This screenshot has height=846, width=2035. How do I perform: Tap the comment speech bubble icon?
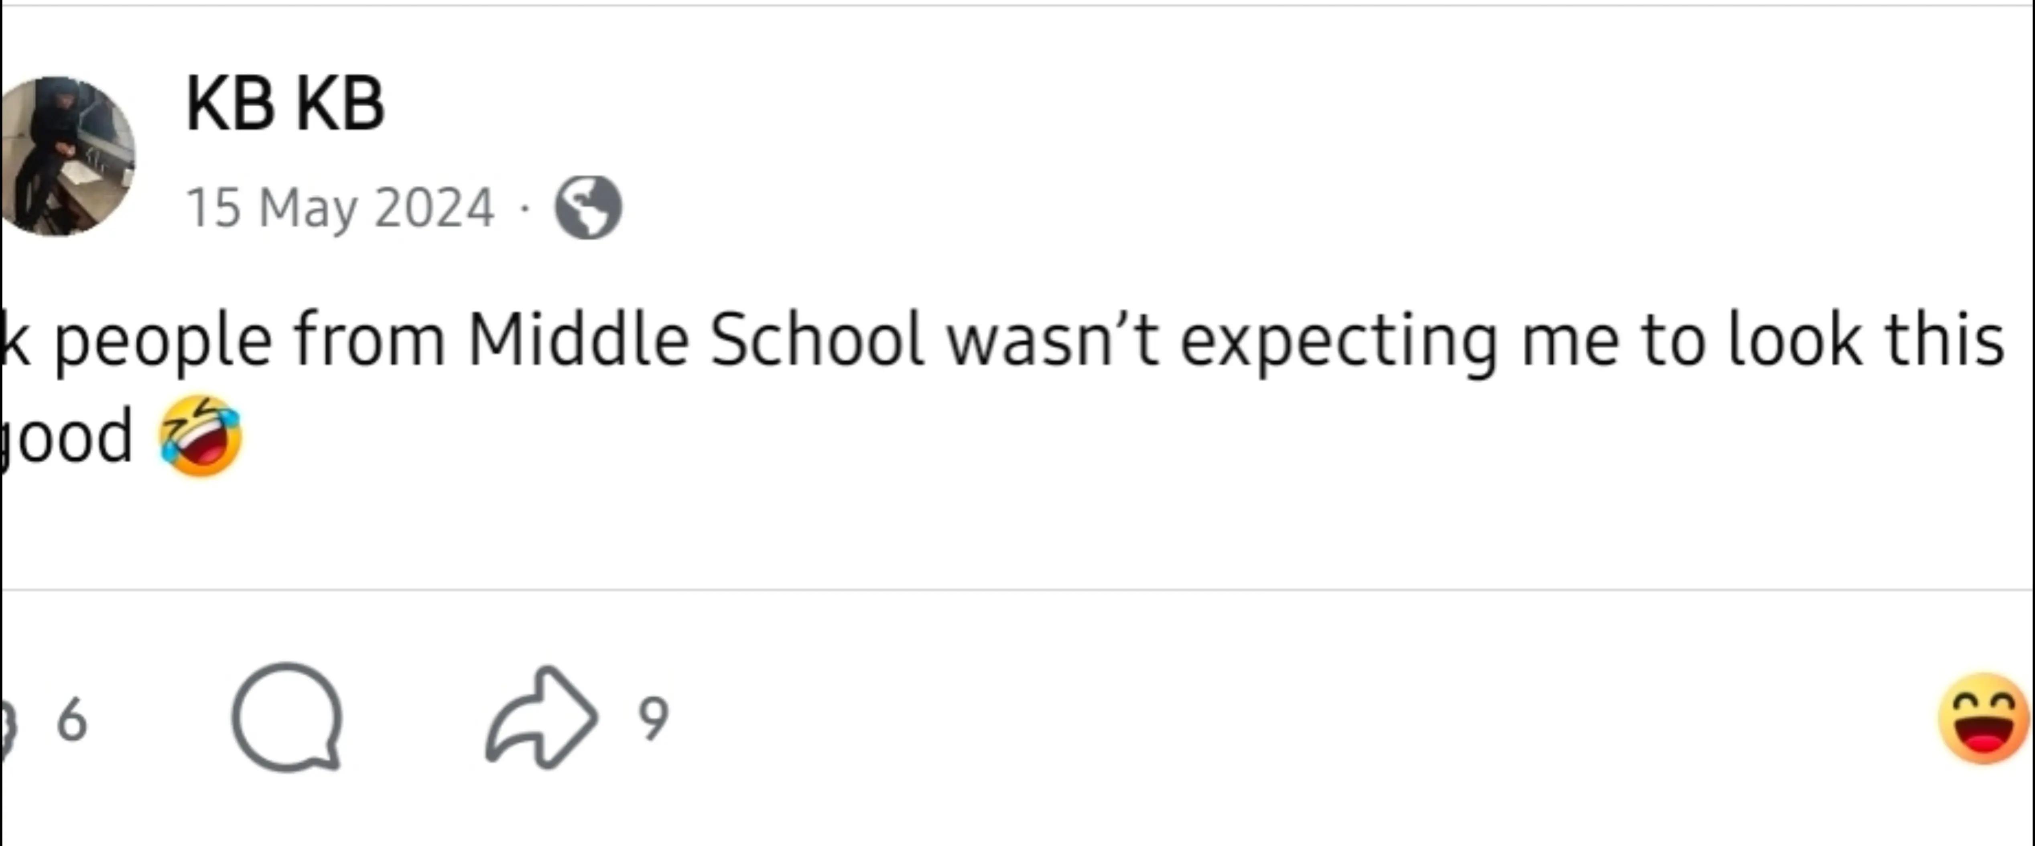(x=287, y=717)
